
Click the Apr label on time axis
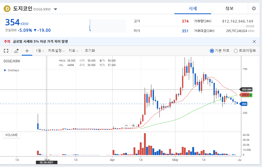(x=112, y=160)
